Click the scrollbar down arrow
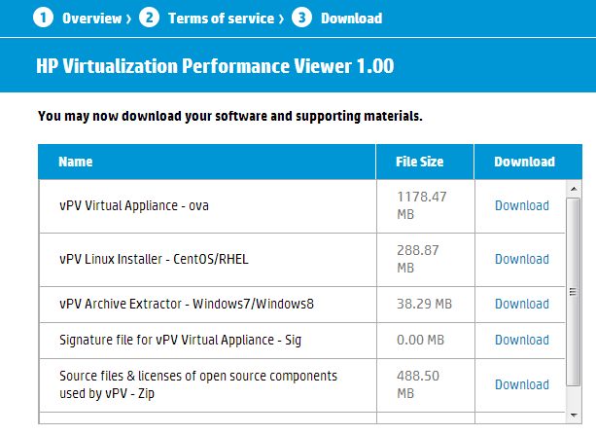Screen dimensions: 596x435 574,416
